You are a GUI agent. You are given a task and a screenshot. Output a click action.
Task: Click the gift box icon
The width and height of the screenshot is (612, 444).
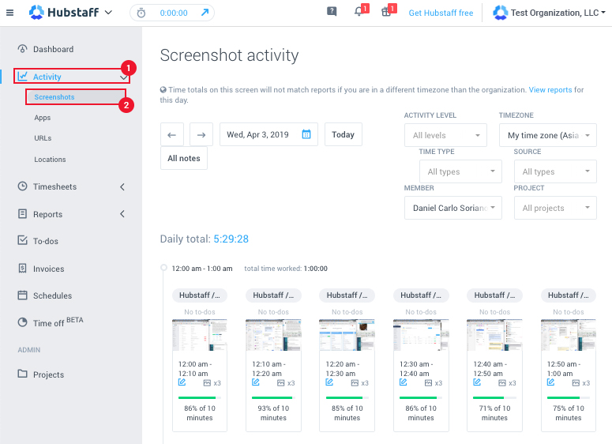point(385,13)
